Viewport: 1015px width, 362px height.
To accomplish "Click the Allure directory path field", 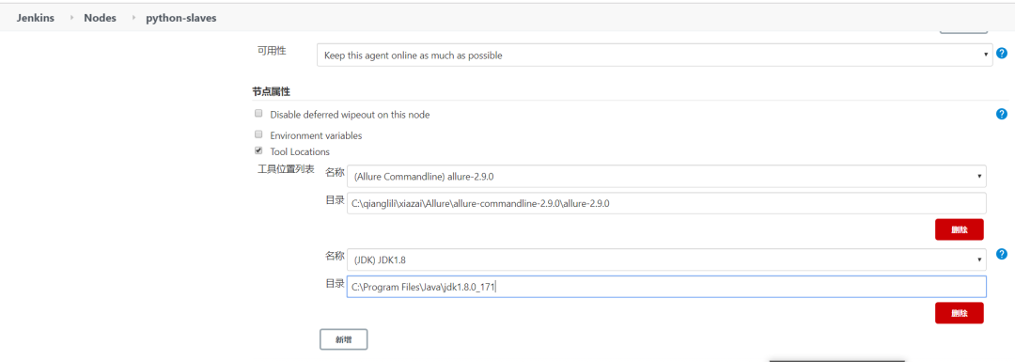I will tap(666, 203).
